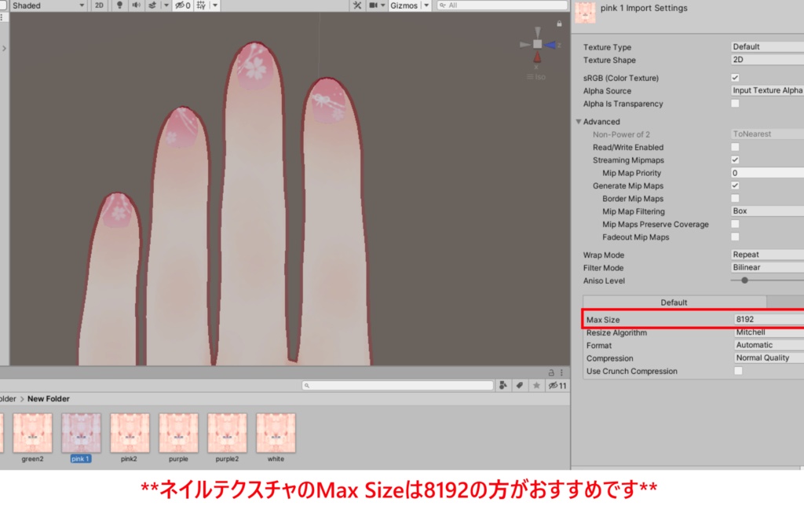Turn off Streaming Mipmaps
Viewport: 804px width, 506px height.
click(x=735, y=159)
